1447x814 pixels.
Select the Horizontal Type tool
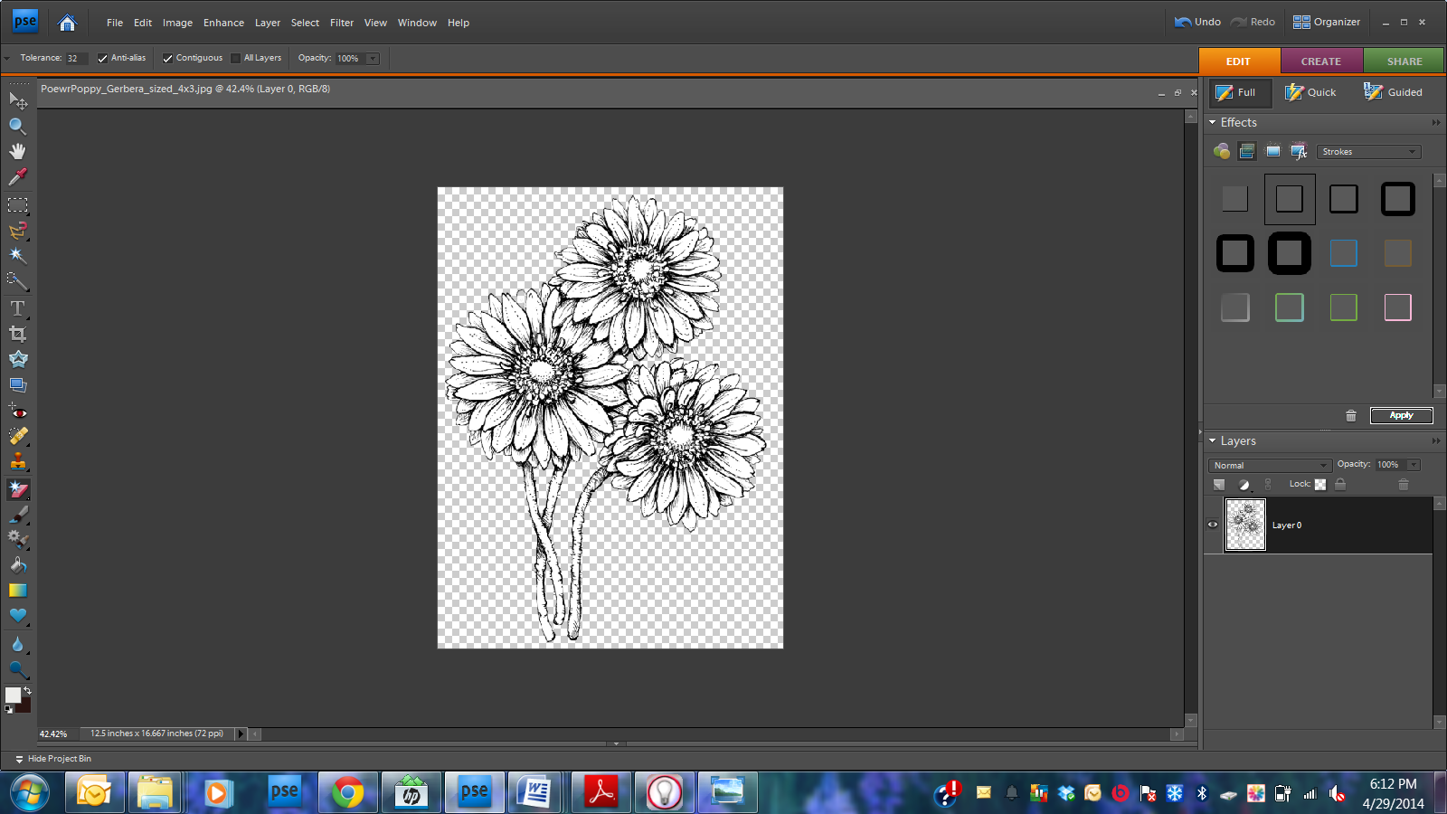point(18,308)
